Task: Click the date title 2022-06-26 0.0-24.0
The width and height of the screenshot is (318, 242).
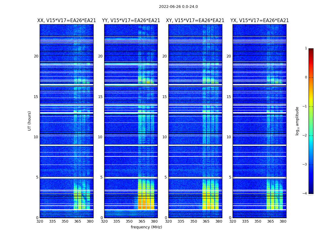Action: point(178,7)
